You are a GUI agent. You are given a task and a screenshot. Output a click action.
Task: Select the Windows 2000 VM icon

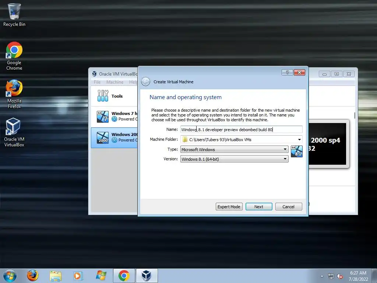(x=103, y=138)
